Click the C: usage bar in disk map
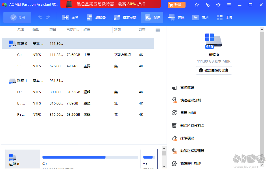This screenshot has width=266, height=169. pyautogui.click(x=90, y=157)
